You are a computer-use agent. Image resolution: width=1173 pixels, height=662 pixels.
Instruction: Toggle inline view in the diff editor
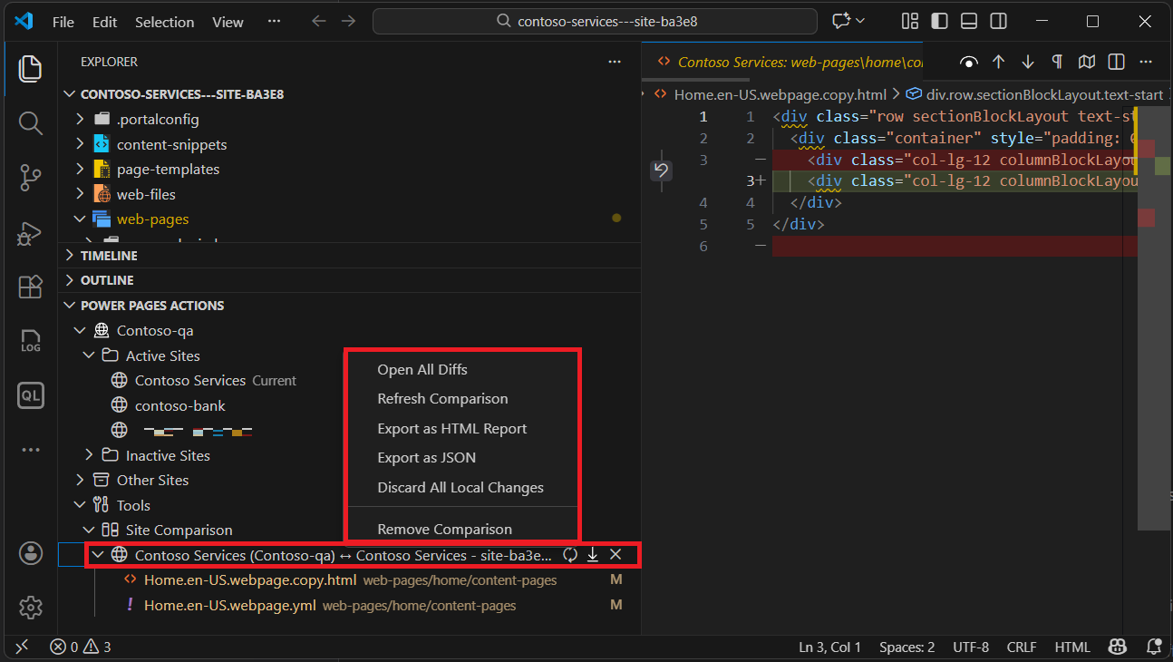(x=1116, y=62)
